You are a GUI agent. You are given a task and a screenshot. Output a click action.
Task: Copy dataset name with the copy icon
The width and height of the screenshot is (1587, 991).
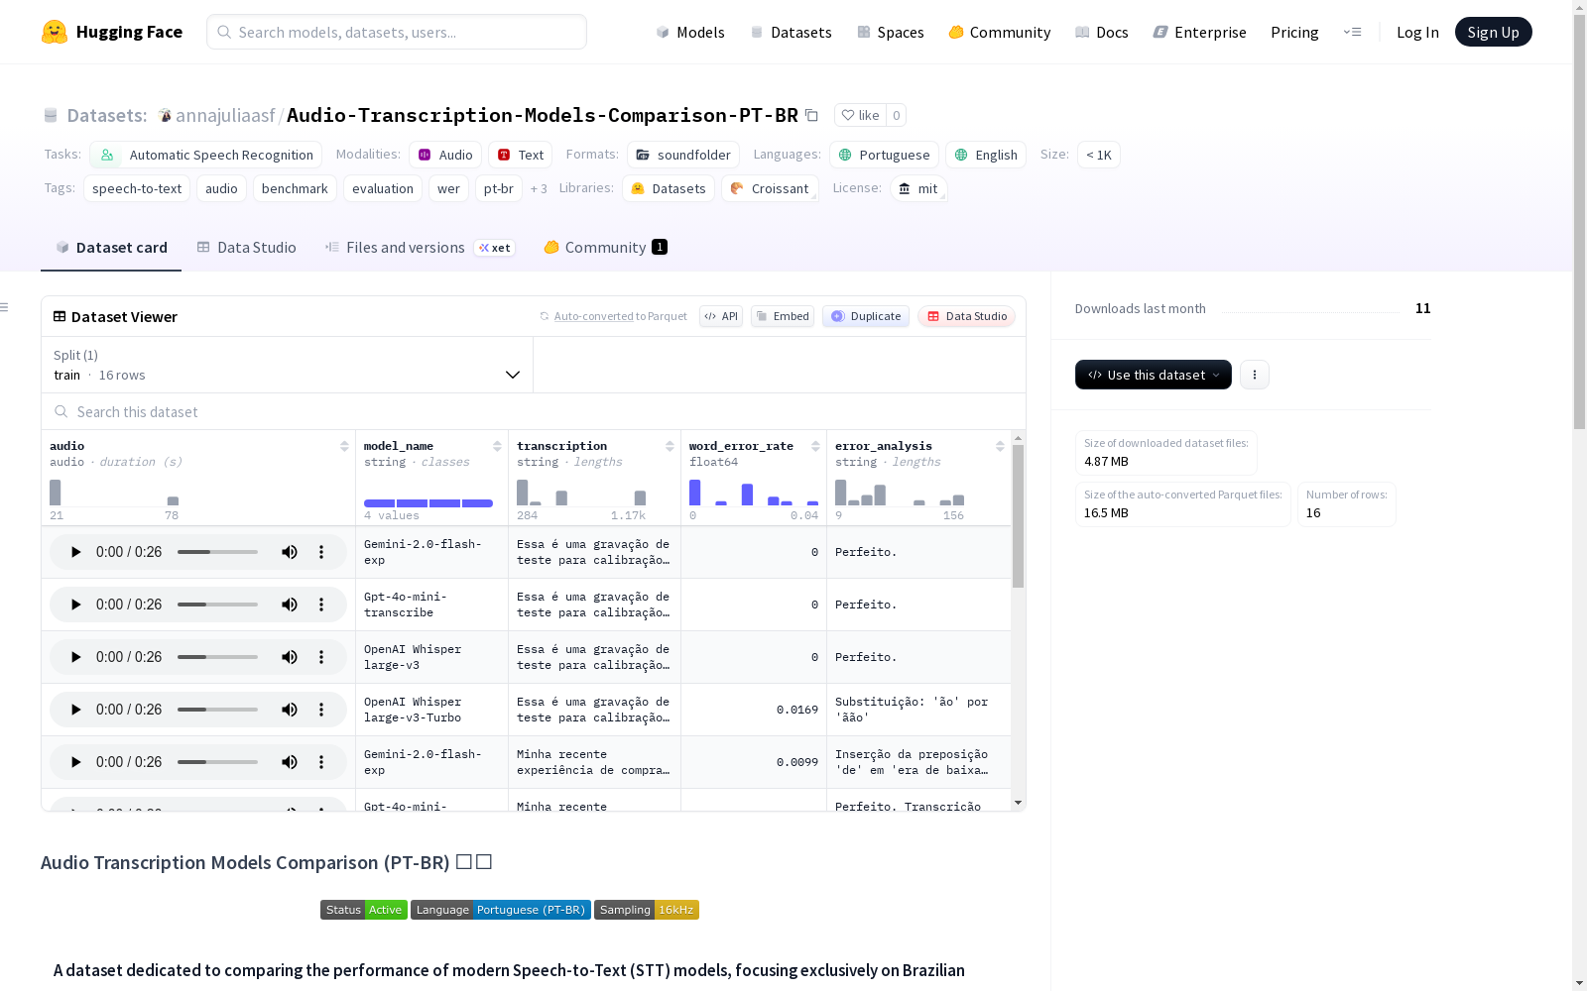811,115
